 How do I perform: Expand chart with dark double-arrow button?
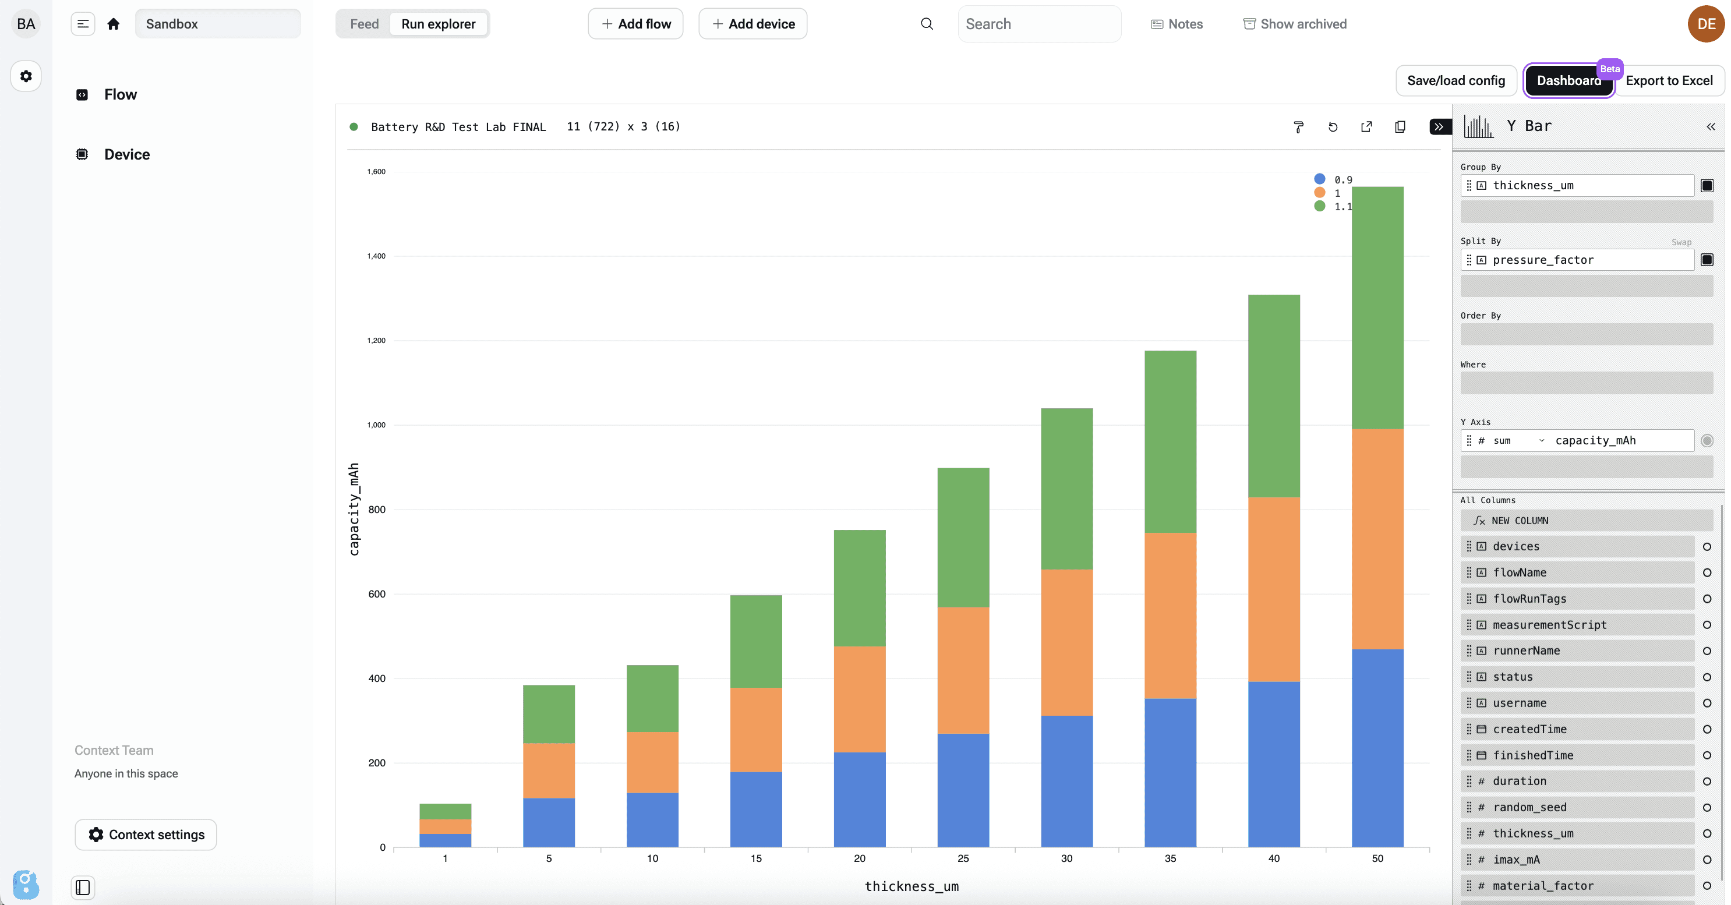click(1439, 127)
